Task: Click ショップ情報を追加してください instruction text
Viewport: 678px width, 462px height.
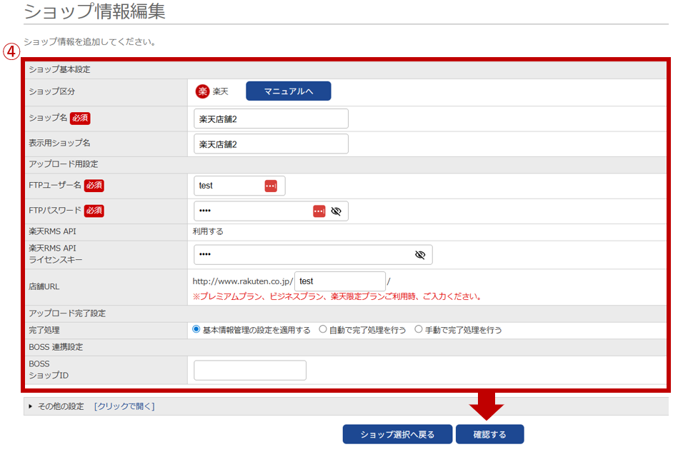Action: click(90, 42)
